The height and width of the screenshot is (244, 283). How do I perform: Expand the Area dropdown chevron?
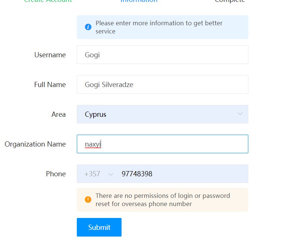tap(240, 113)
